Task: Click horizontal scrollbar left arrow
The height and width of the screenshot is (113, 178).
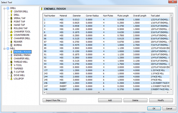Action: coord(44,93)
